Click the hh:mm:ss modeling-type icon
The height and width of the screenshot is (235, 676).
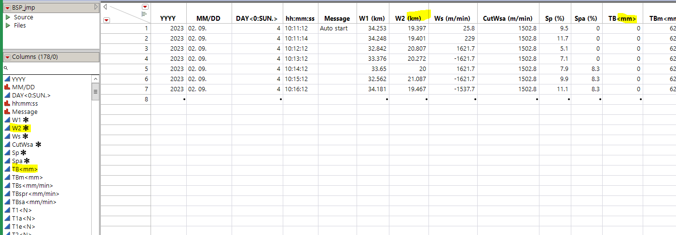7,104
